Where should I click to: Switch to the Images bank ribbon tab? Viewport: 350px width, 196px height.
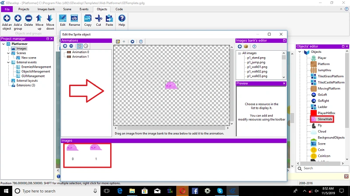[x=46, y=9]
